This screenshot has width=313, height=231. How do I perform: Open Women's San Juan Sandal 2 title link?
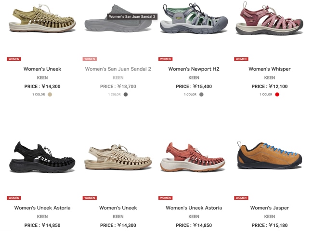tap(118, 69)
